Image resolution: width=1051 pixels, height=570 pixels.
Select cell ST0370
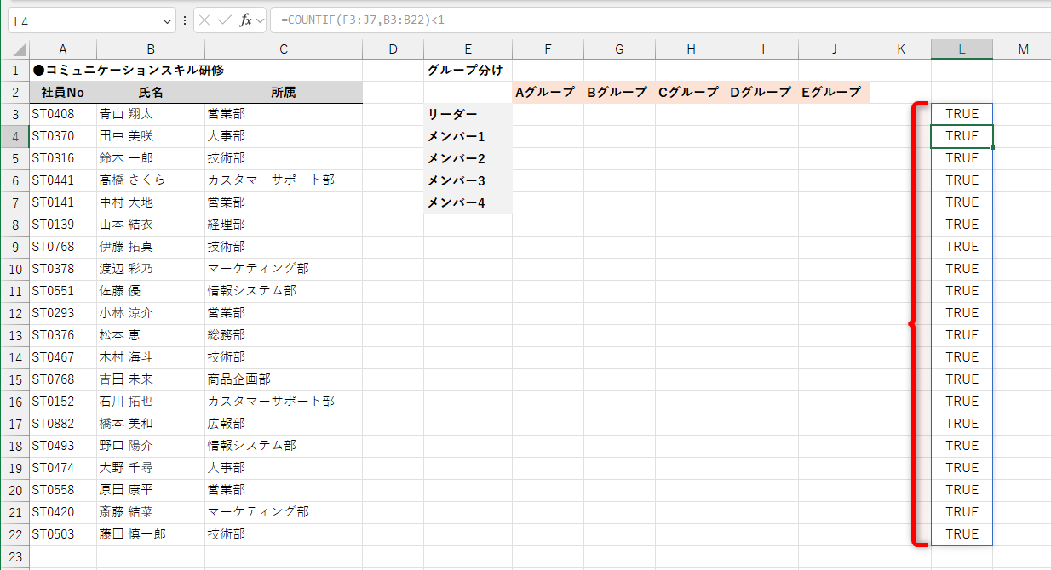pyautogui.click(x=63, y=136)
